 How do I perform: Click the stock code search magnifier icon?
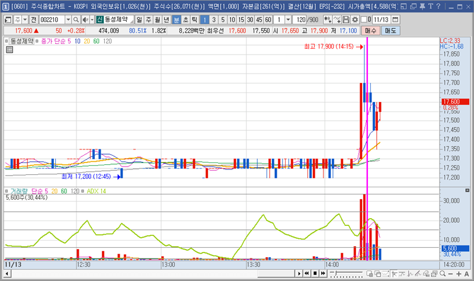76,20
